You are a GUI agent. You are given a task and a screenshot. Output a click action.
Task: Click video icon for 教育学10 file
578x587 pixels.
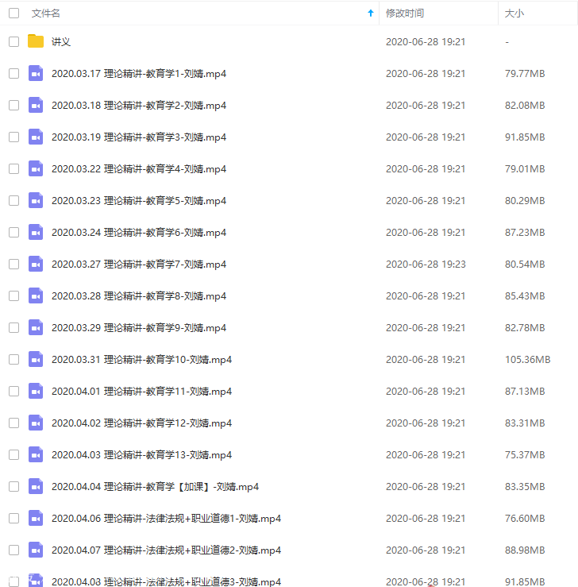tap(36, 359)
